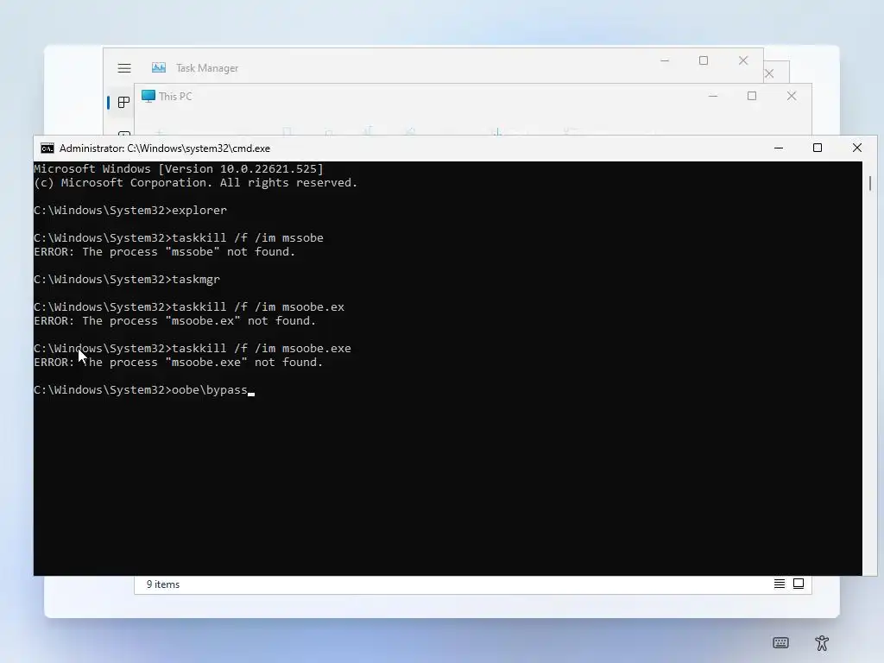Click the cmd.exe title bar icon
Viewport: 884px width, 663px height.
point(47,148)
